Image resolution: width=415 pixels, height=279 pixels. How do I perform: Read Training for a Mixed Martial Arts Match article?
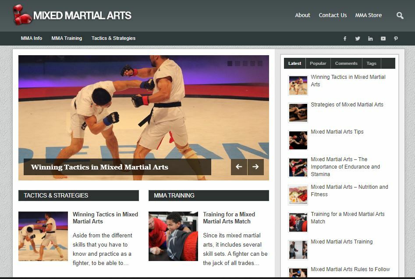click(x=229, y=218)
